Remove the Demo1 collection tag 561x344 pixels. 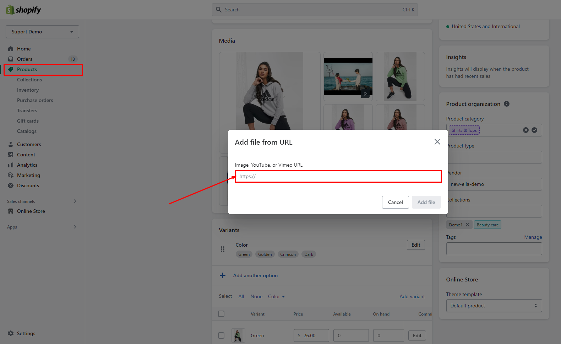coord(468,225)
